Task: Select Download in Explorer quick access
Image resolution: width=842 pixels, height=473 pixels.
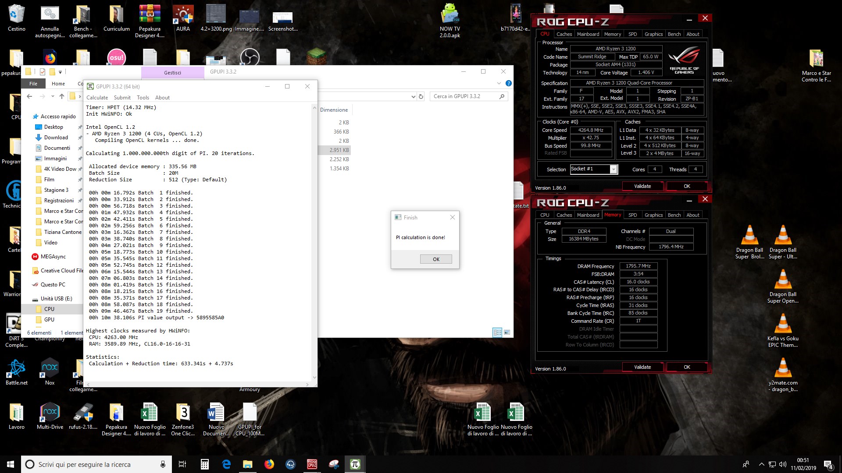Action: [x=56, y=137]
